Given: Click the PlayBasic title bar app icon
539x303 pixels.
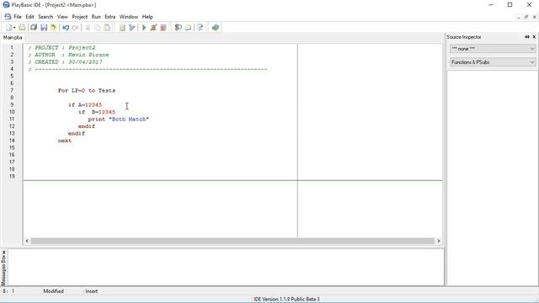Looking at the screenshot, I should (6, 5).
